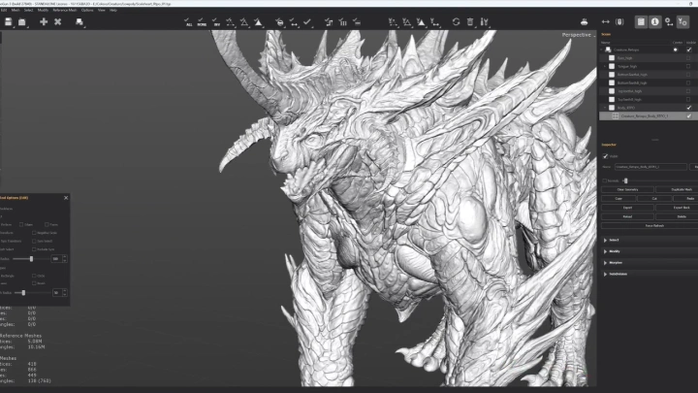This screenshot has height=393, width=698.
Task: Enable the Edges checkbox in Tool Options
Action: pyautogui.click(x=21, y=224)
